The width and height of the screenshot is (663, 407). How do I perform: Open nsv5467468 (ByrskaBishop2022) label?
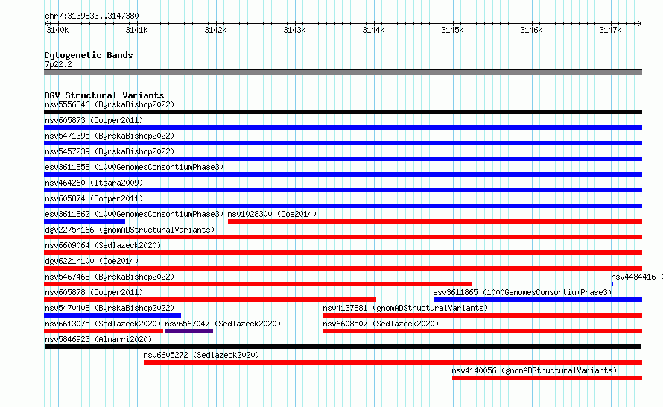coord(110,277)
